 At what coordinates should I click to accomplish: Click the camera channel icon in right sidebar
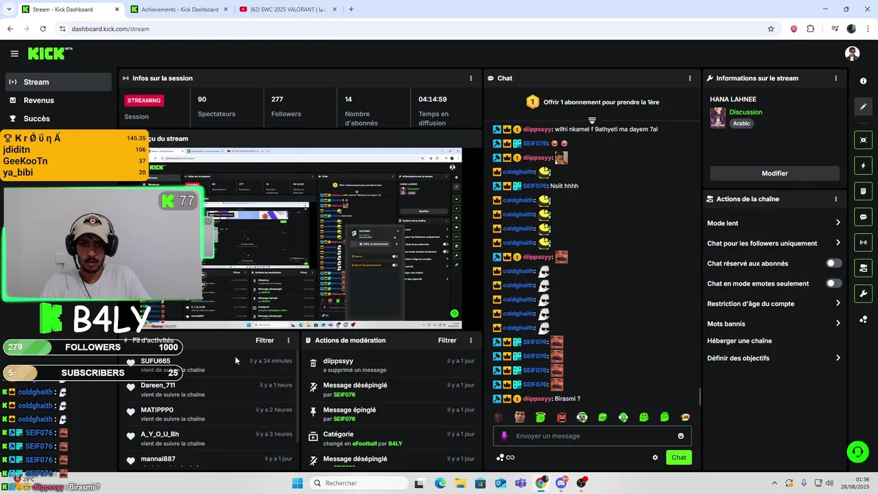[x=863, y=268]
